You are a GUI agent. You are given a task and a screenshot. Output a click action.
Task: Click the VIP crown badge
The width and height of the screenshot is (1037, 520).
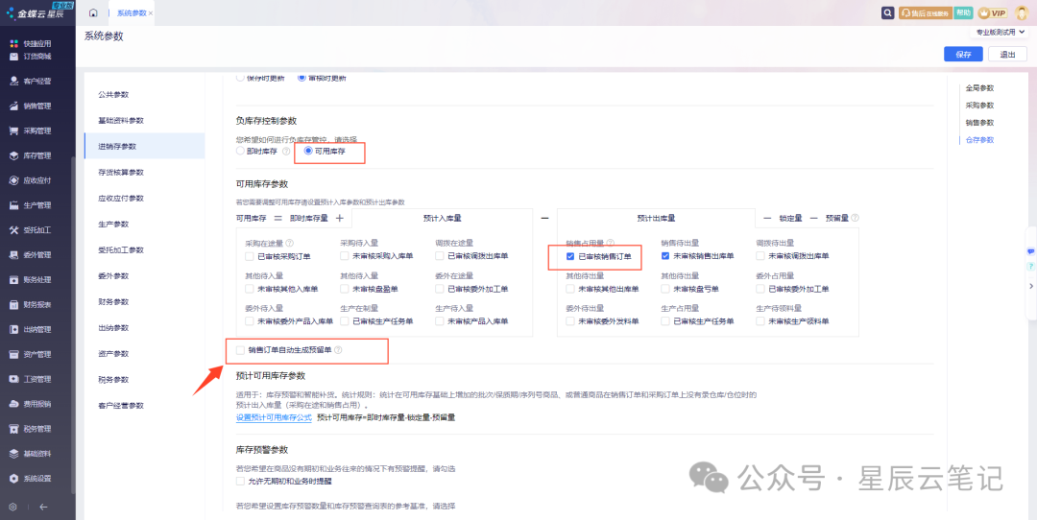tap(992, 12)
